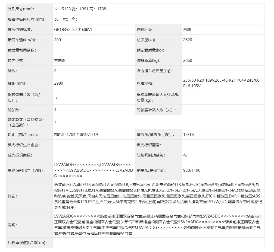274x252 pixels.
Task: Click the 最高车速(km/h) label
Action: (x=22, y=40)
